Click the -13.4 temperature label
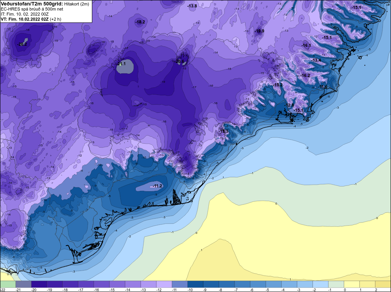Viewport: 391px width, 292px height. pos(316,61)
